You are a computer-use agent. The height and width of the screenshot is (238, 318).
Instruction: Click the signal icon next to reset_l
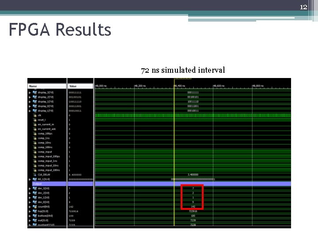tap(35, 120)
